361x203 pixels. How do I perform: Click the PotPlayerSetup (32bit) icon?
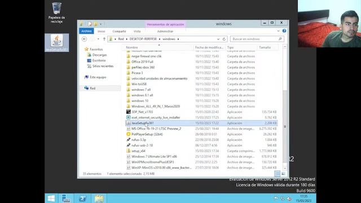[x=129, y=134]
